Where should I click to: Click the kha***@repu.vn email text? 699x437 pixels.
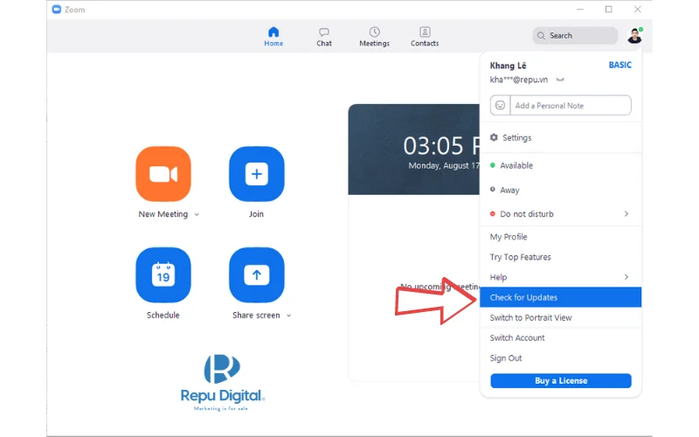point(518,80)
